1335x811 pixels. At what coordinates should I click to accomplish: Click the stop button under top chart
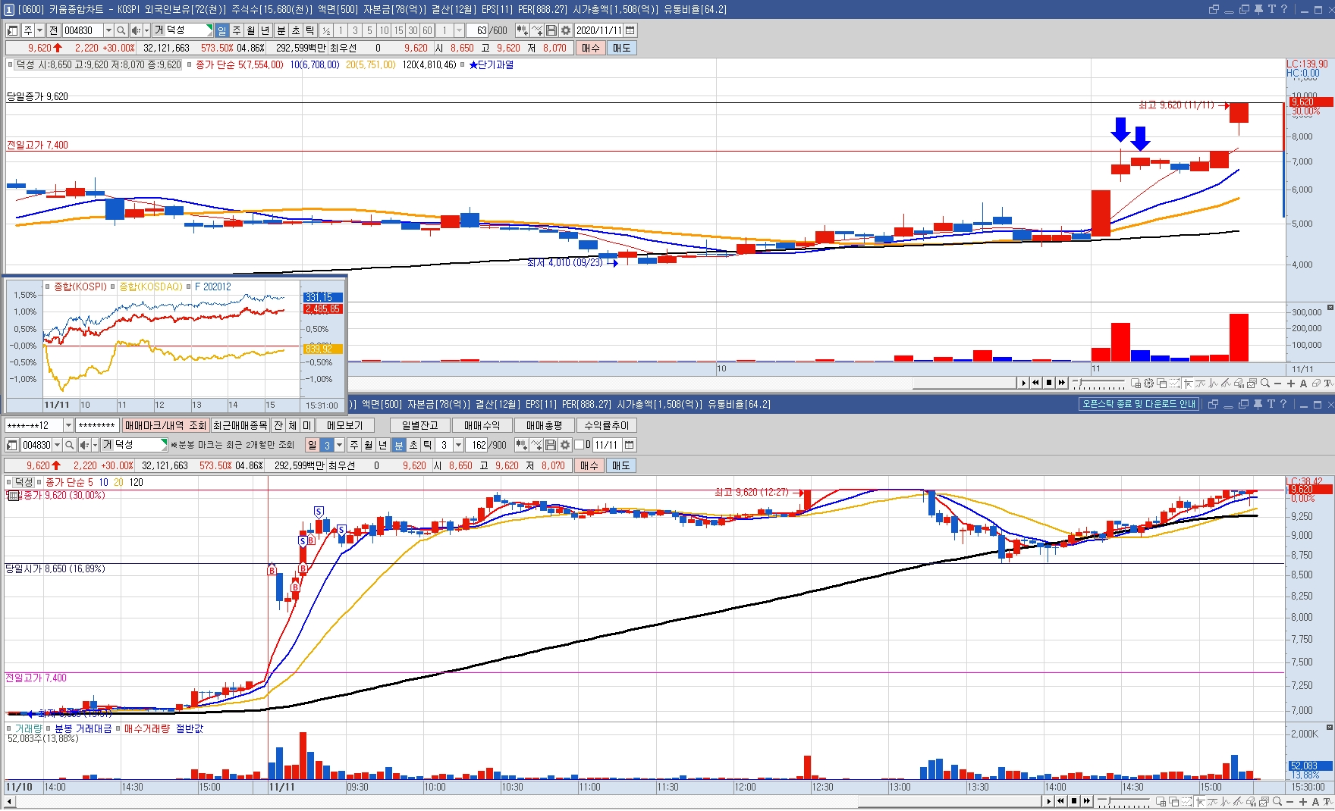point(1049,383)
